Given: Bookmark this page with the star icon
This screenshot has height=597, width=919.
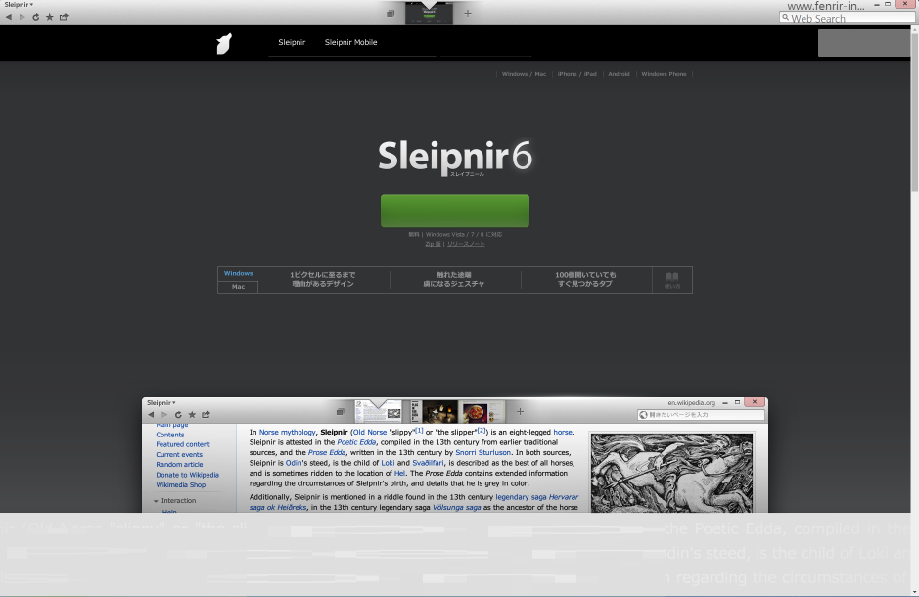Looking at the screenshot, I should [x=50, y=17].
